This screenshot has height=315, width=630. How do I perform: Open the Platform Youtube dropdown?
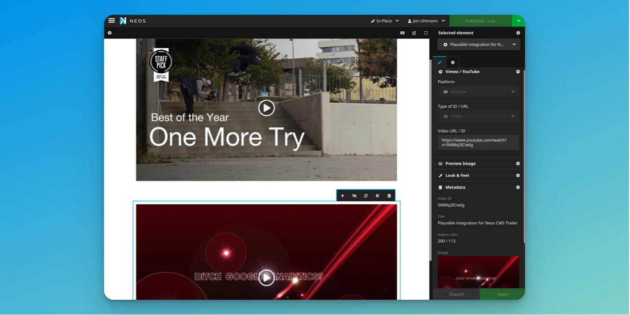point(479,92)
